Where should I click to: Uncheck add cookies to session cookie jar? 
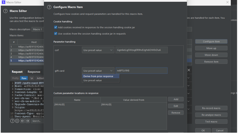(56, 27)
